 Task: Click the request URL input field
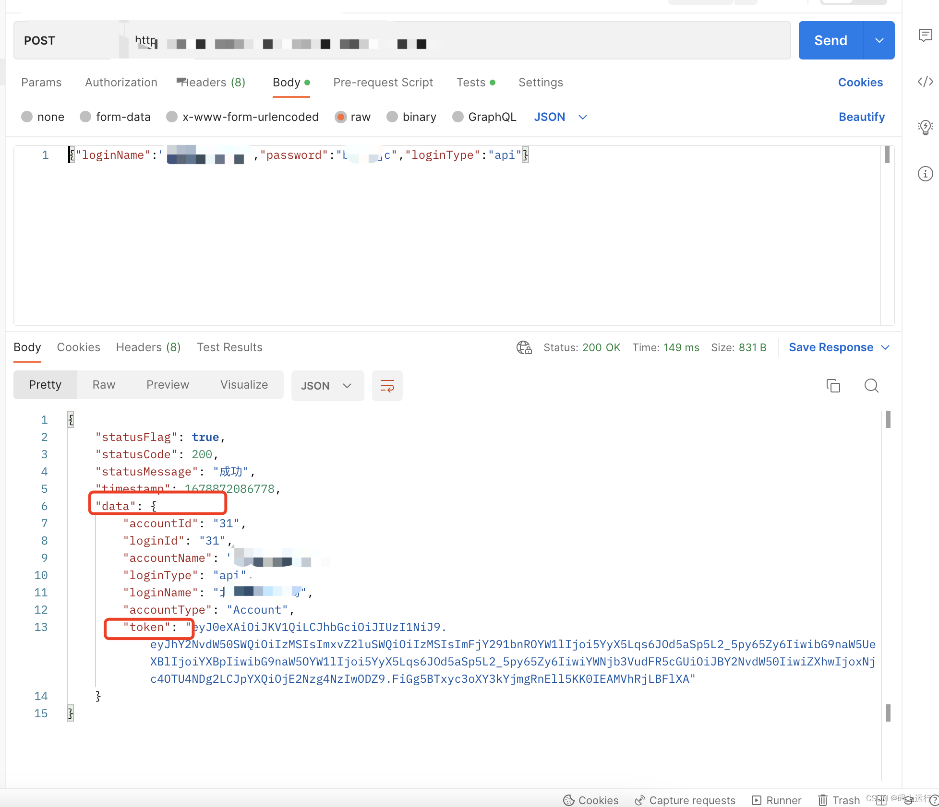[x=432, y=40]
